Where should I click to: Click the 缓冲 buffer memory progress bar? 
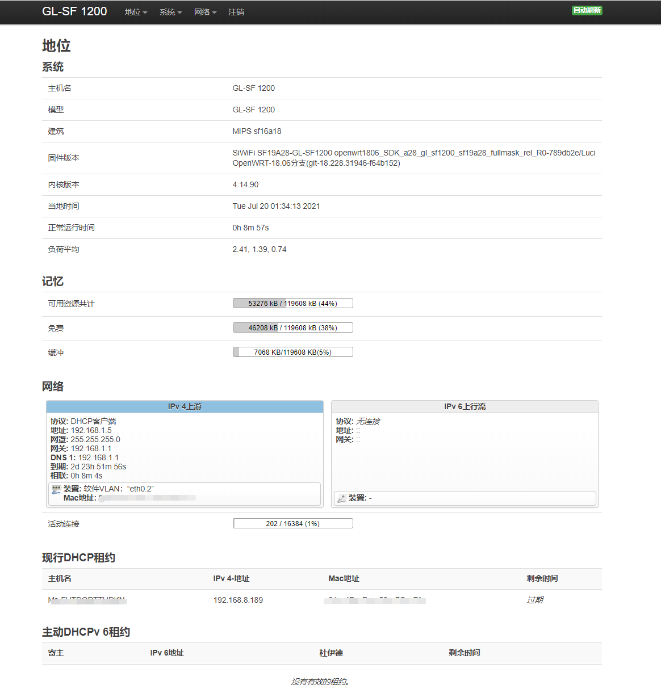click(292, 352)
